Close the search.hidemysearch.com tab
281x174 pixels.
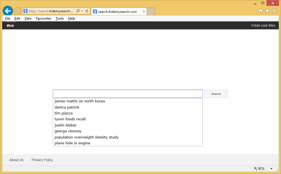(144, 11)
